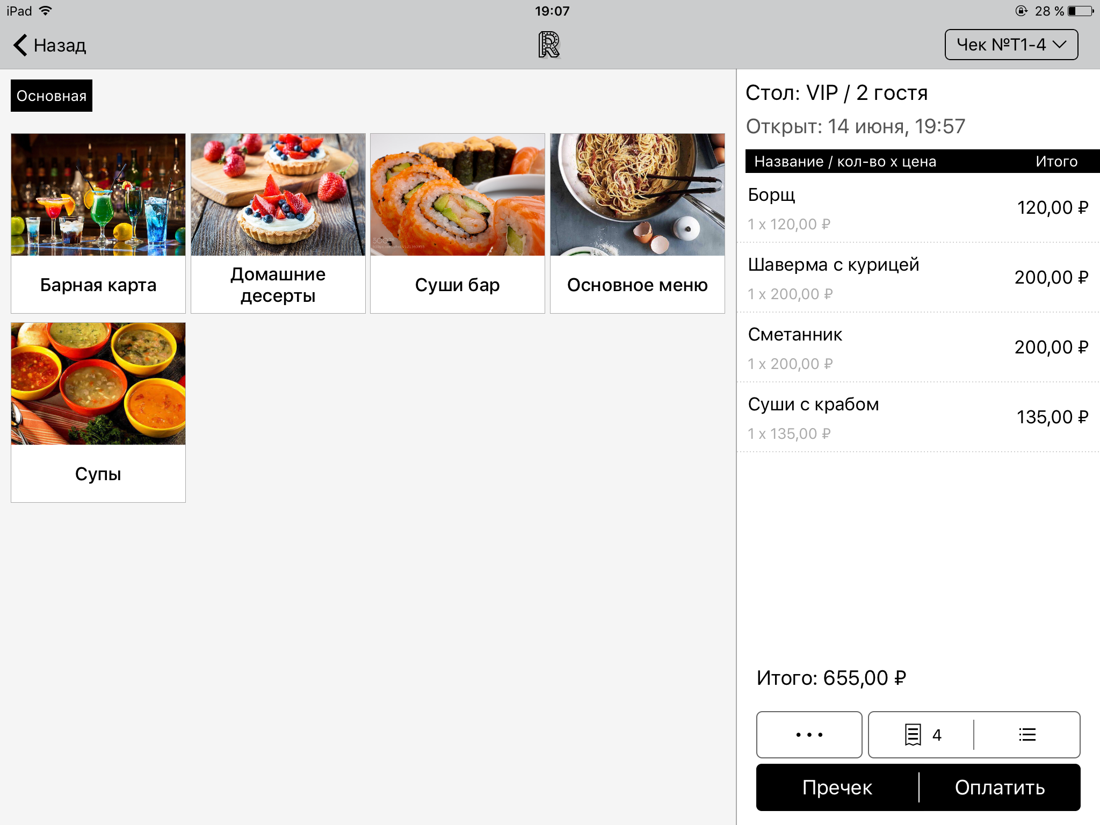Tap the Wi-Fi status icon
Screen dimensions: 1100x825
[x=46, y=11]
